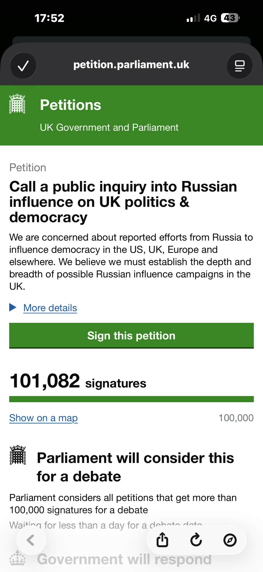
Task: Open the compass icon in bottom toolbar
Action: click(x=230, y=540)
